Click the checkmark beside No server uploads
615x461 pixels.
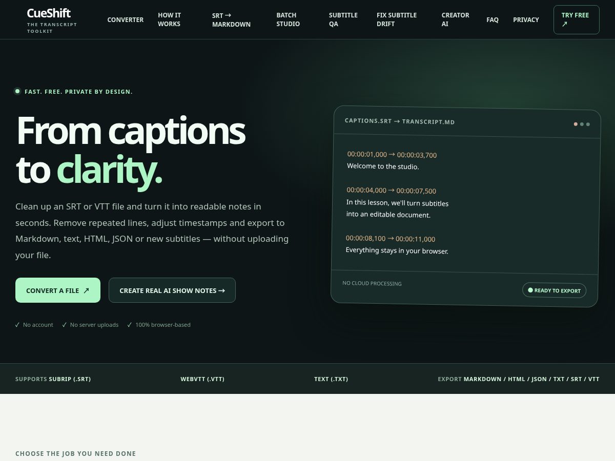click(65, 325)
